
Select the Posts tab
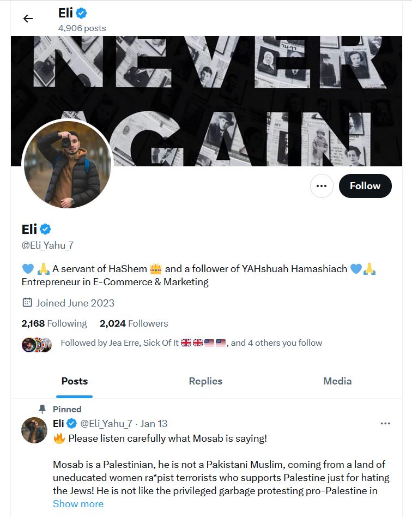click(x=75, y=381)
